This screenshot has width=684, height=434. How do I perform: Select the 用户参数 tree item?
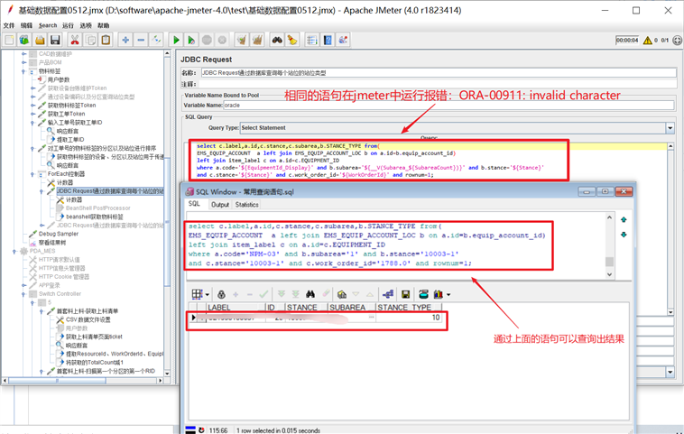pos(59,79)
